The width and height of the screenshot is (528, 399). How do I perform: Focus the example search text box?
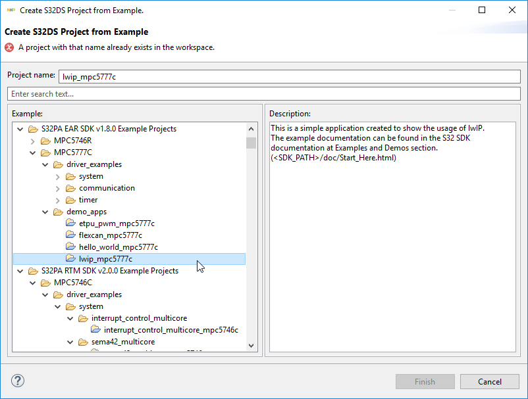pyautogui.click(x=263, y=94)
